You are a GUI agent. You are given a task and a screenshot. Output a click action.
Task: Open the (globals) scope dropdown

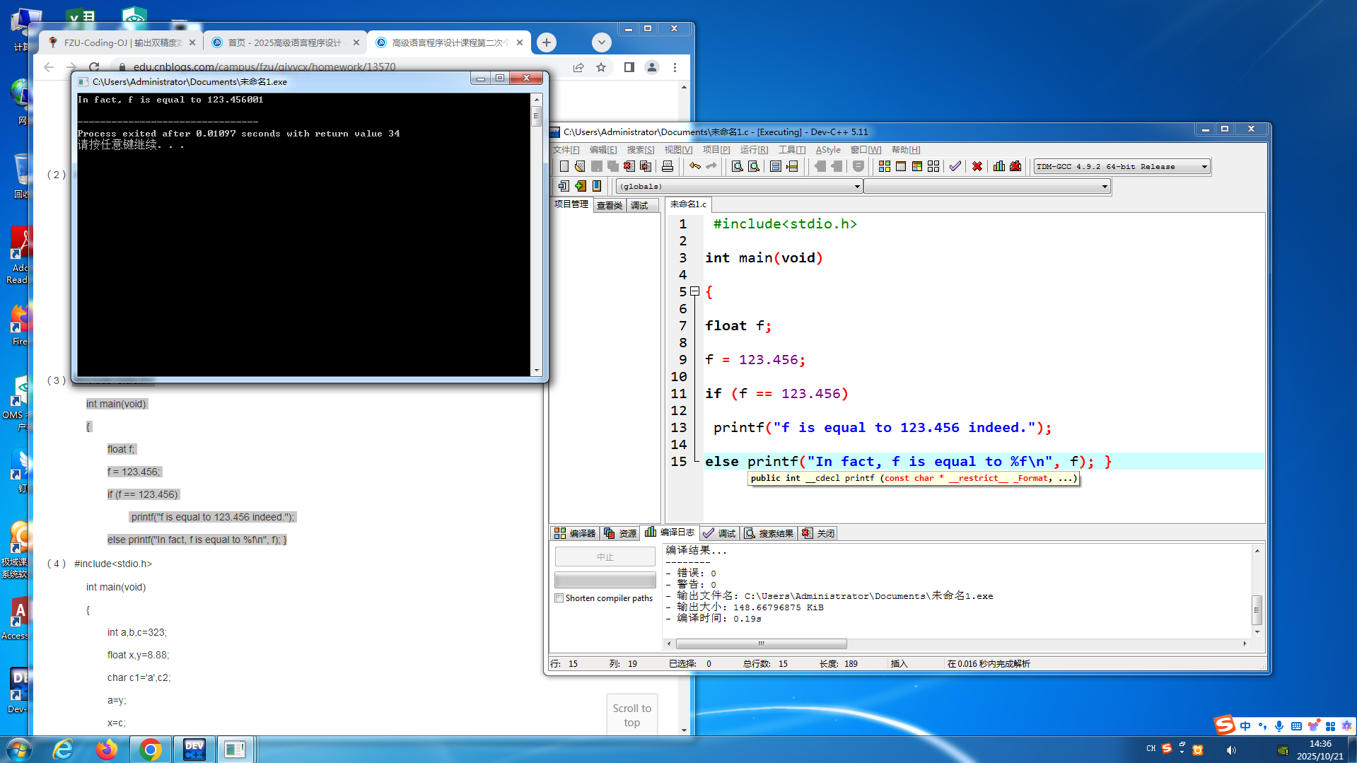pos(857,187)
